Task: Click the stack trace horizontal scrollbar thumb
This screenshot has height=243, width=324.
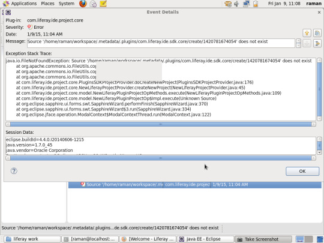Action: pyautogui.click(x=161, y=124)
